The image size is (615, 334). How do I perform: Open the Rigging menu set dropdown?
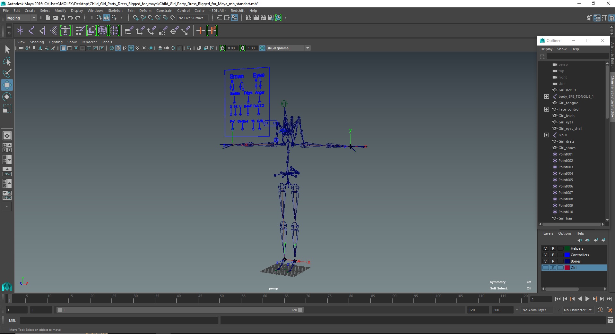tap(21, 18)
